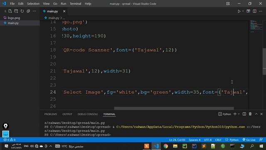Change indentation via Spaces: 4
Viewport: 266px width, 150px height.
(195, 140)
